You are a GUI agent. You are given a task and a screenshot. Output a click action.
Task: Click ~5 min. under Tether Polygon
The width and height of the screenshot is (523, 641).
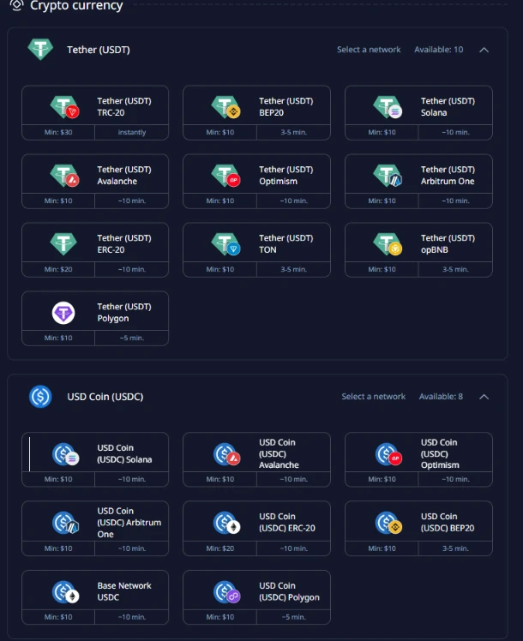(x=132, y=338)
